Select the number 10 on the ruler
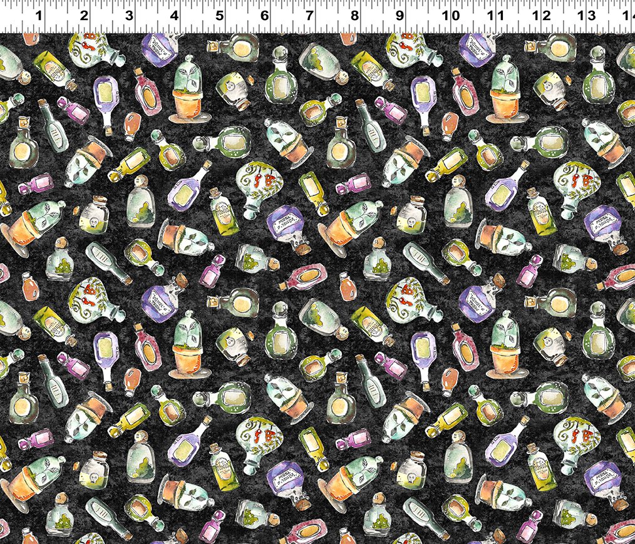Image resolution: width=635 pixels, height=544 pixels. (x=451, y=16)
